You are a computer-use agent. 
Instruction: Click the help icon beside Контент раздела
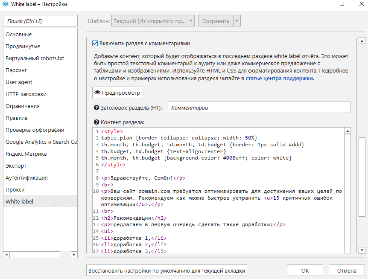click(x=96, y=122)
